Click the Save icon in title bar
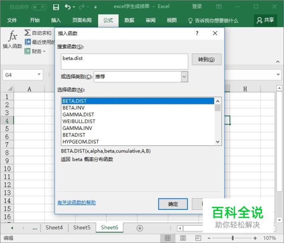This screenshot has width=284, height=243. (56, 7)
